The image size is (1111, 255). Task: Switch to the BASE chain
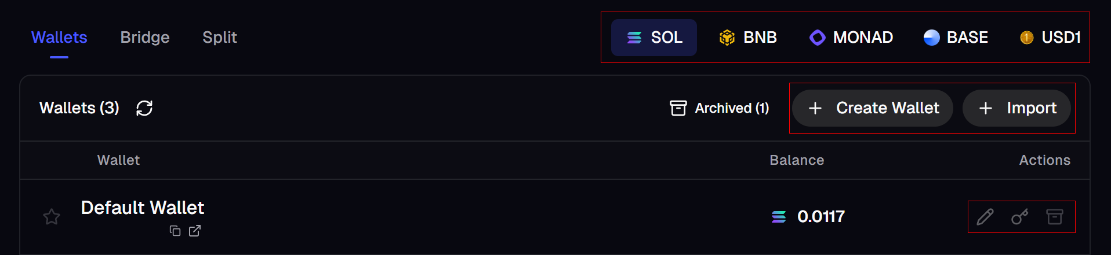(x=956, y=38)
